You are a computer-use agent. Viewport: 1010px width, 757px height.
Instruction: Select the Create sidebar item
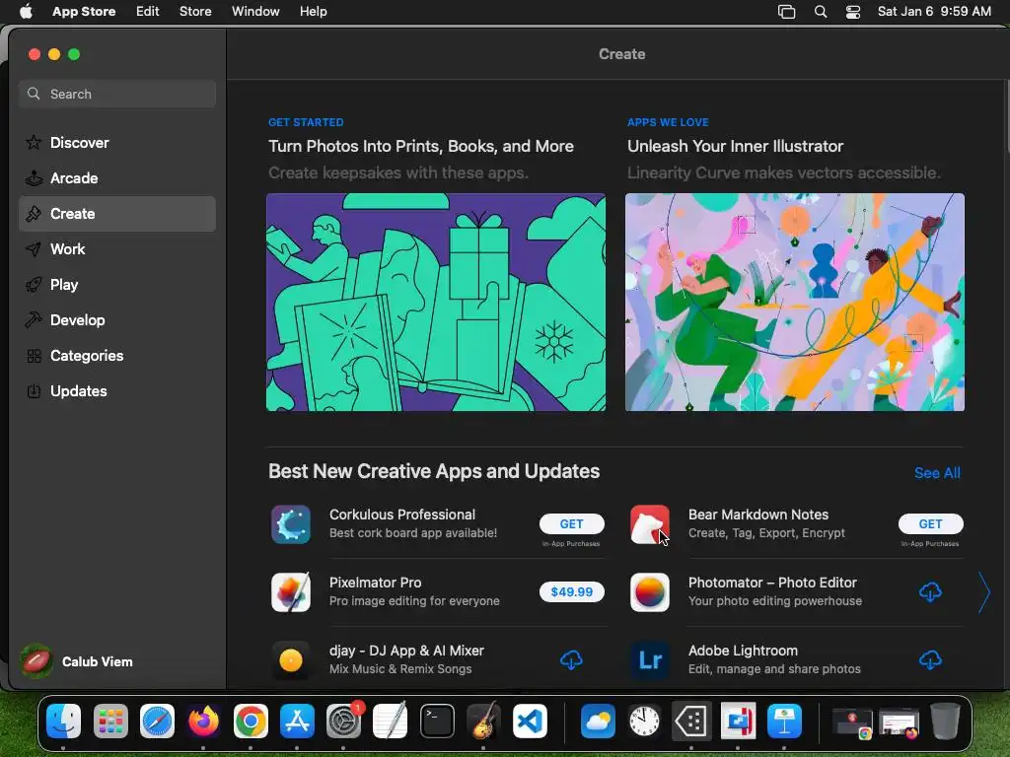click(x=117, y=214)
